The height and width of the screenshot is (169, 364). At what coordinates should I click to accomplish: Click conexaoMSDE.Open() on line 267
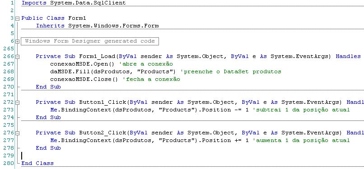point(82,64)
